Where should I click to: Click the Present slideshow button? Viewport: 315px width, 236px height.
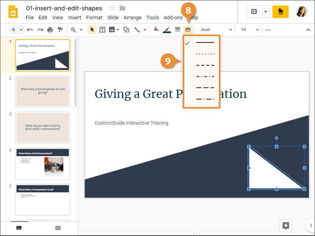[x=254, y=12]
